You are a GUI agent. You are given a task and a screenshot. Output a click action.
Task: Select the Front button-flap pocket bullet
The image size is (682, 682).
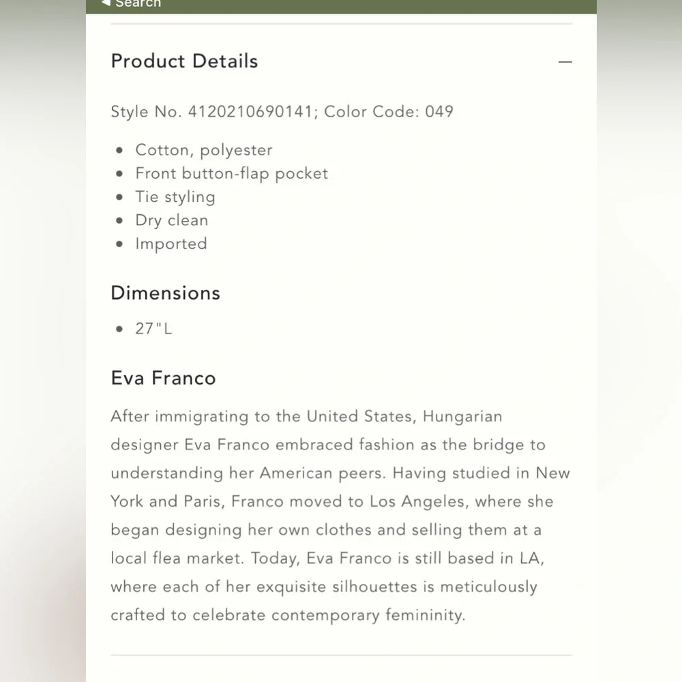coord(231,173)
